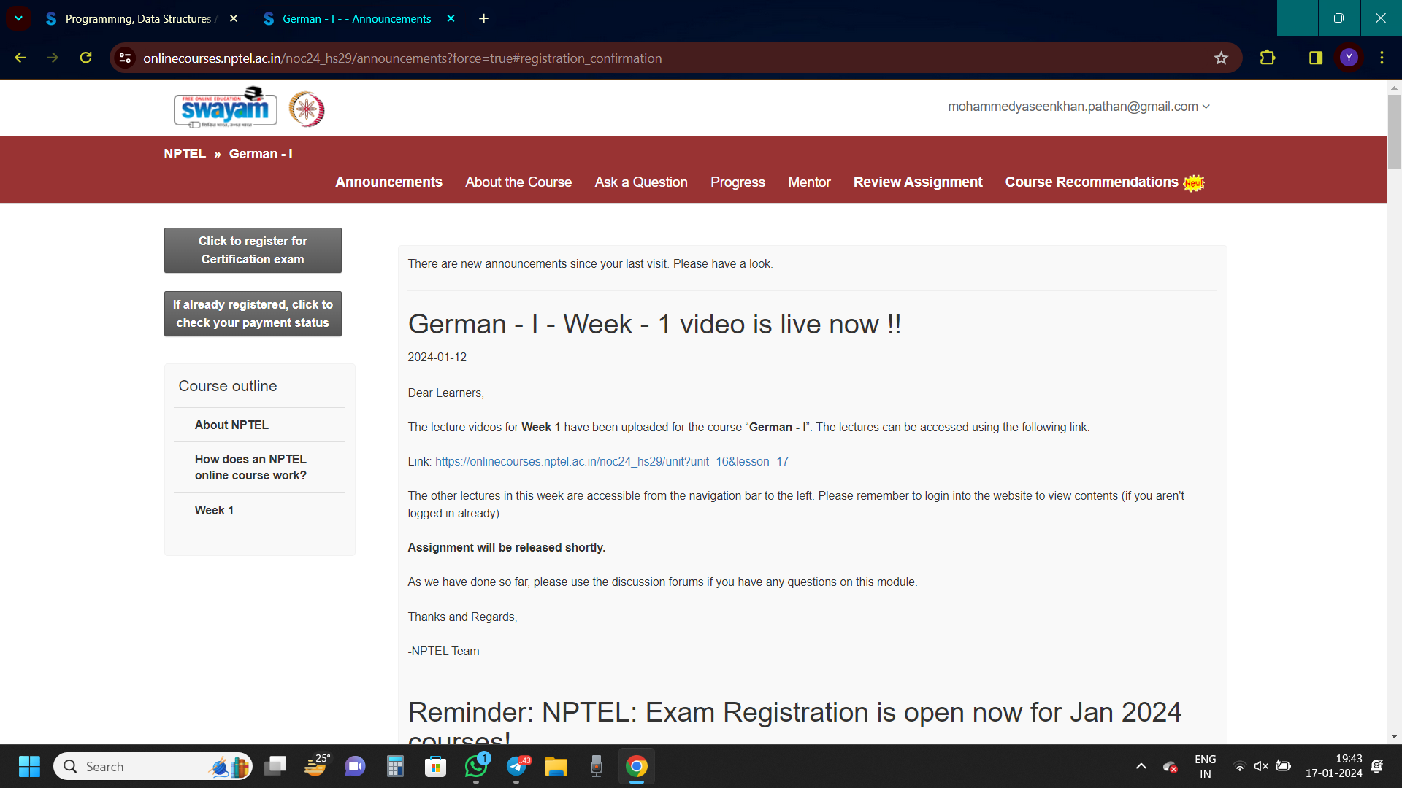Open the cloud sync error tray icon
The image size is (1402, 788).
pyautogui.click(x=1171, y=767)
